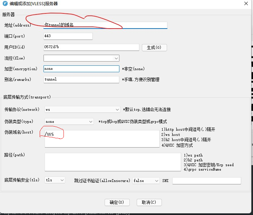Close the VLESS server edit dialog
This screenshot has width=253, height=215.
point(245,4)
